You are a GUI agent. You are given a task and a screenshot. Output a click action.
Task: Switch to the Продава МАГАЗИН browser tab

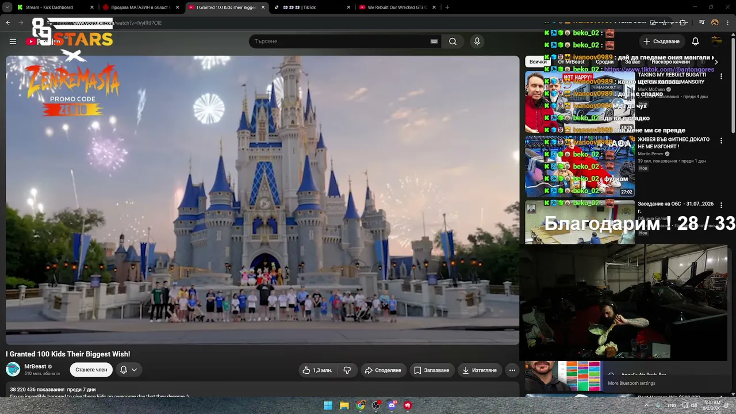pos(141,7)
